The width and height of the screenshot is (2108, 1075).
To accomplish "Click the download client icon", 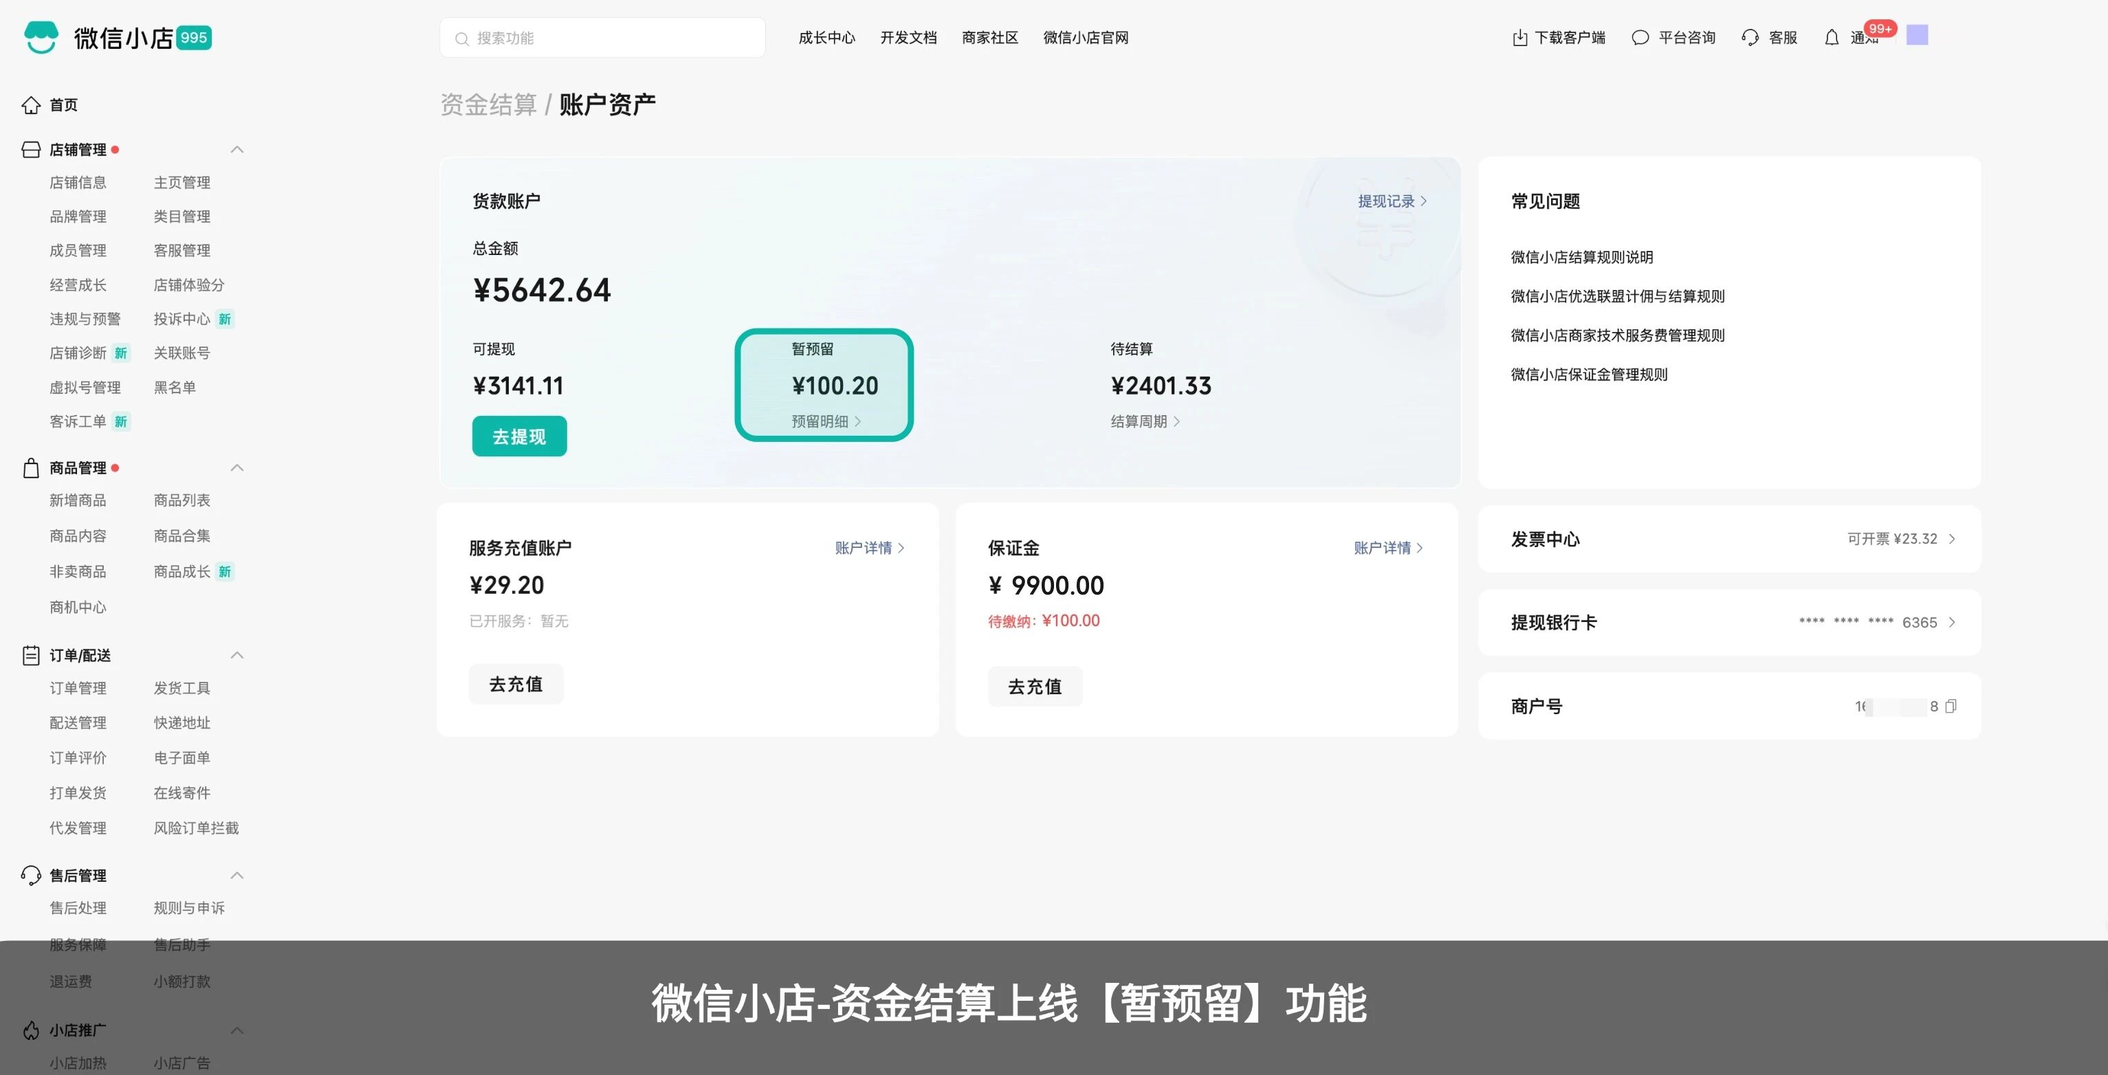I will tap(1519, 38).
